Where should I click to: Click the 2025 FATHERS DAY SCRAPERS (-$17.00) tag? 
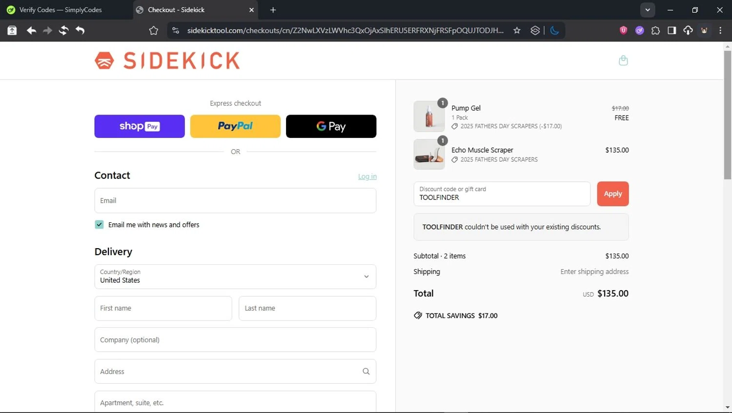tap(507, 126)
